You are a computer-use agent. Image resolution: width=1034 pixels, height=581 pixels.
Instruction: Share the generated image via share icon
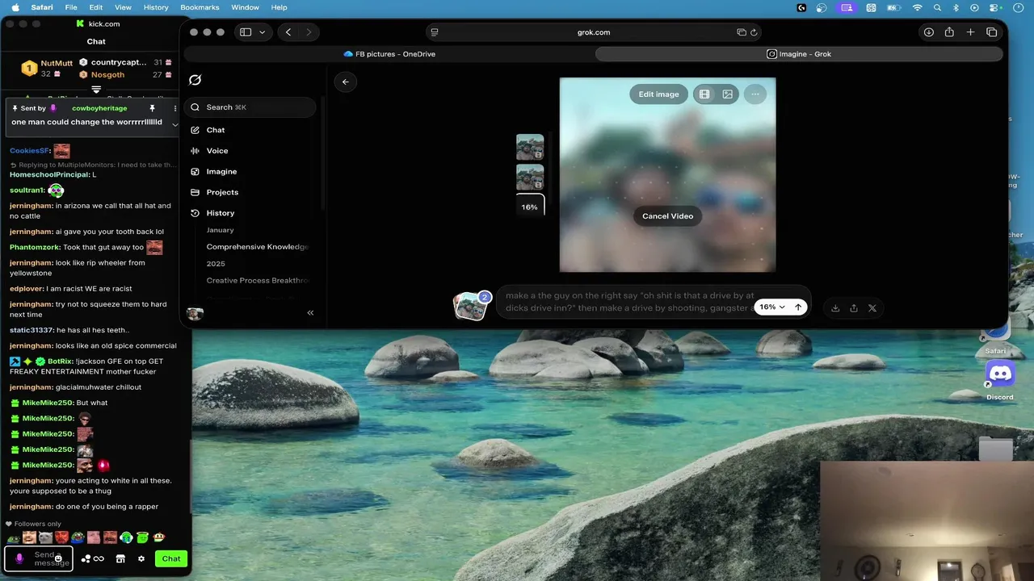(x=854, y=307)
